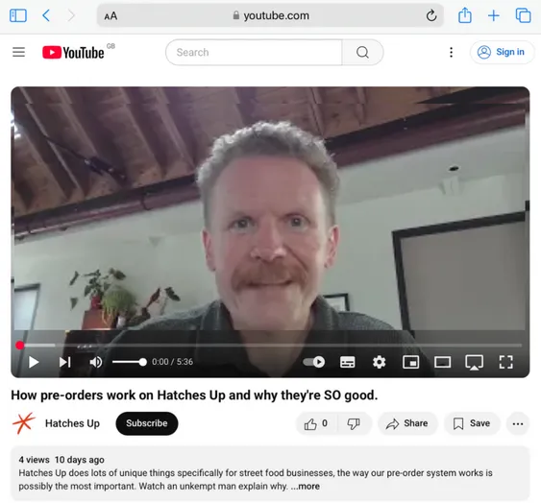Screen dimensions: 541x503
Task: Skip to the next video
Action: click(65, 362)
